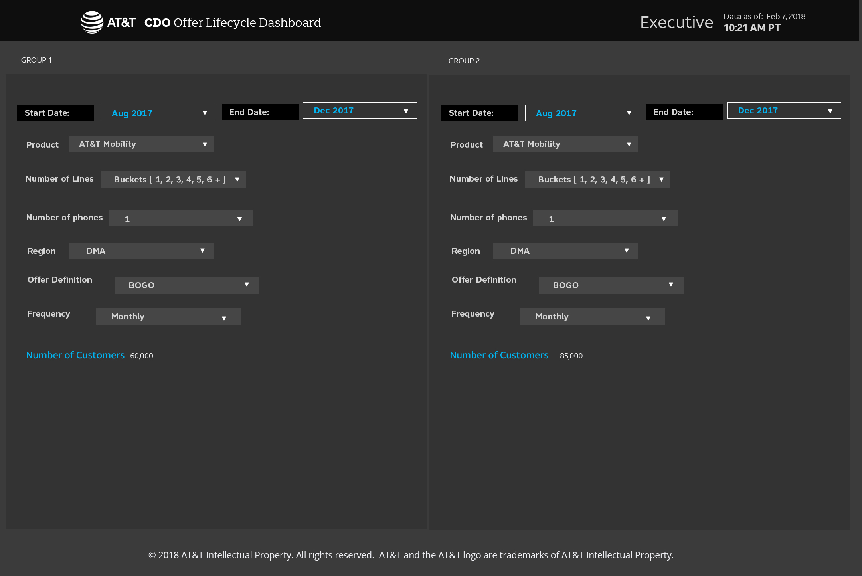
Task: Expand Group 1 Offer Definition BOGO dropdown
Action: tap(187, 285)
